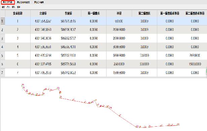Click the 第二缓曲长 cell 50.0000 in row 6

[x=144, y=64]
